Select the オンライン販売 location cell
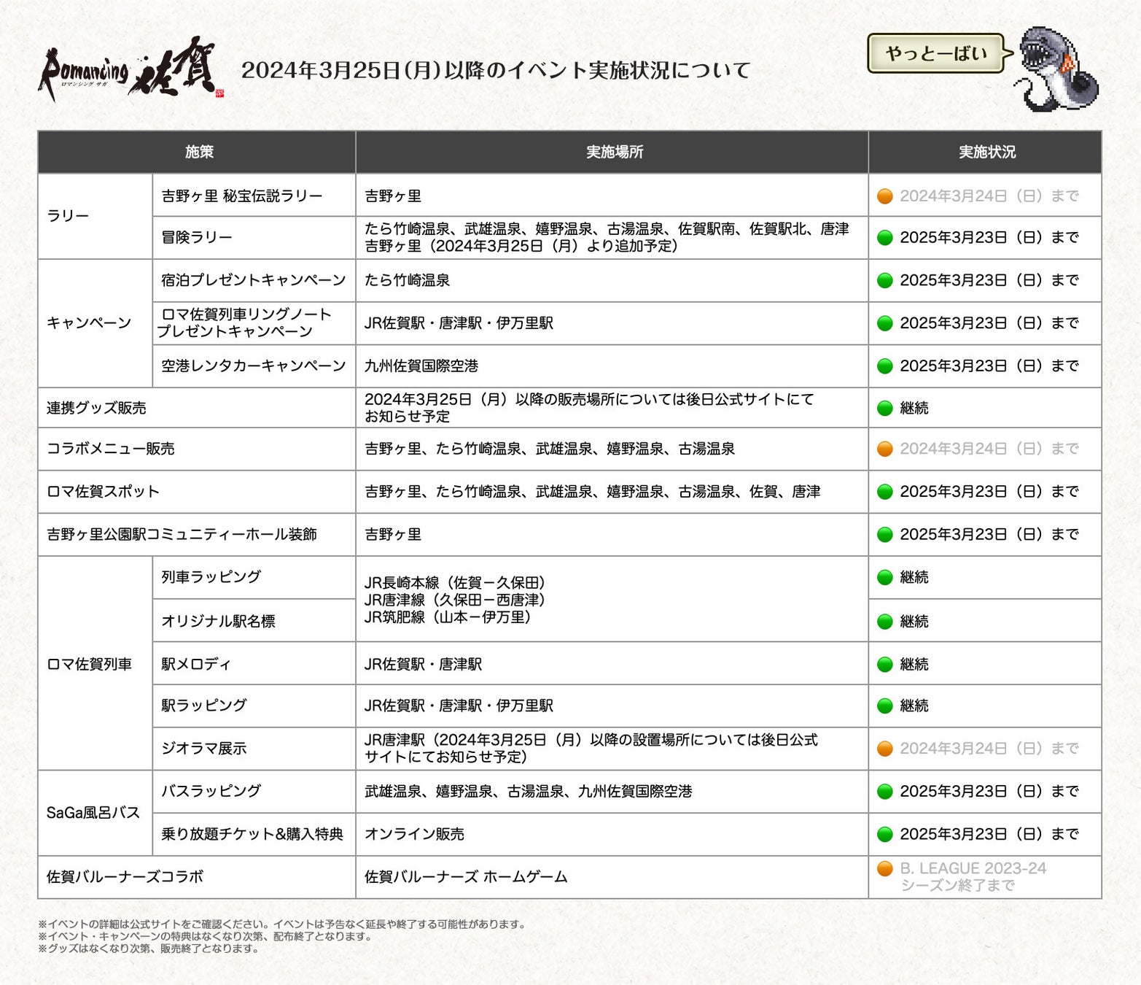Viewport: 1141px width, 985px height. pos(612,835)
